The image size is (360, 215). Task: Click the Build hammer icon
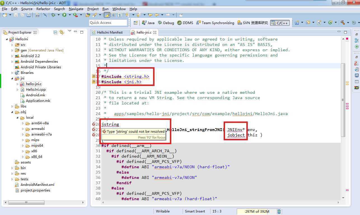click(343, 23)
